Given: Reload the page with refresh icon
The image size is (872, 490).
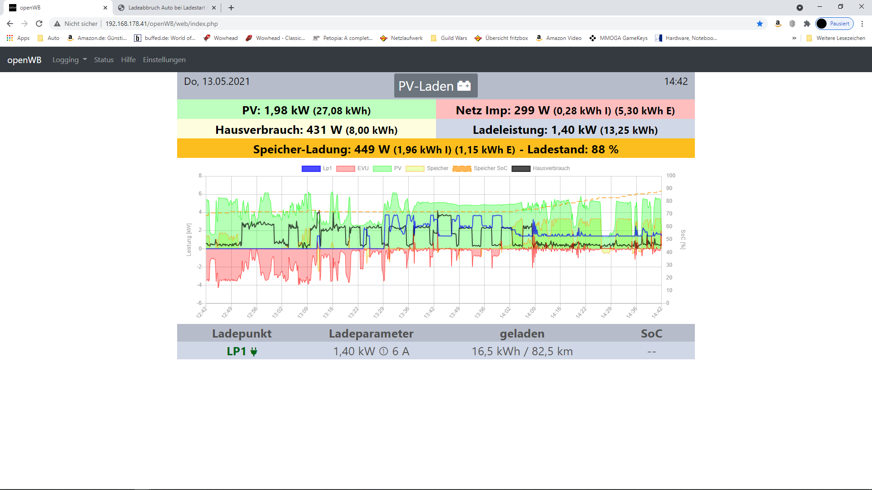Looking at the screenshot, I should [x=39, y=24].
